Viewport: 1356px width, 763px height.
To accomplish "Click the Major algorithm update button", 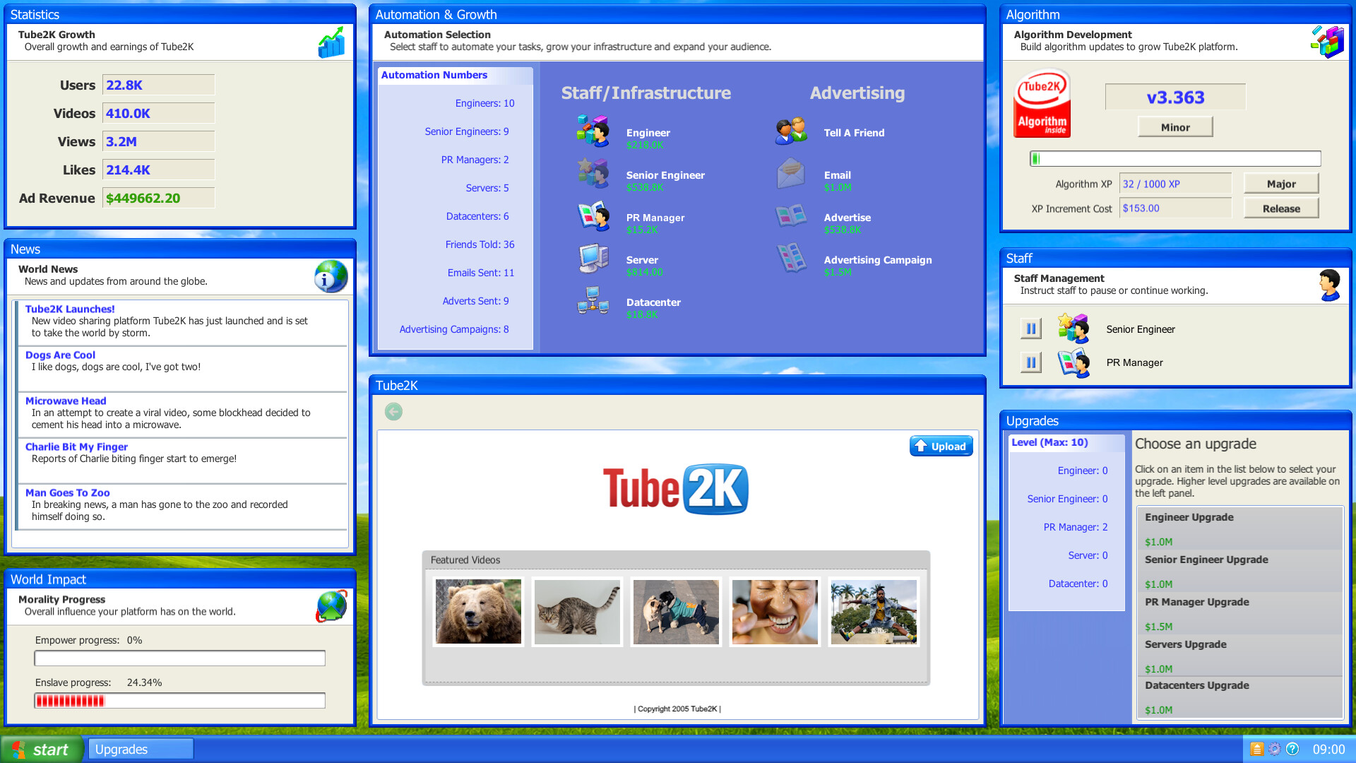I will click(1281, 184).
